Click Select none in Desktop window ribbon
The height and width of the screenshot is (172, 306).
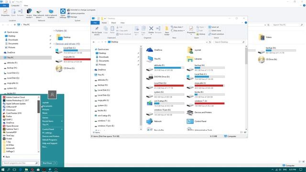click(x=215, y=31)
